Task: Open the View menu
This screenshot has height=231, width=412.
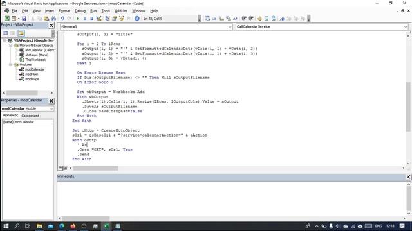Action: [36, 11]
